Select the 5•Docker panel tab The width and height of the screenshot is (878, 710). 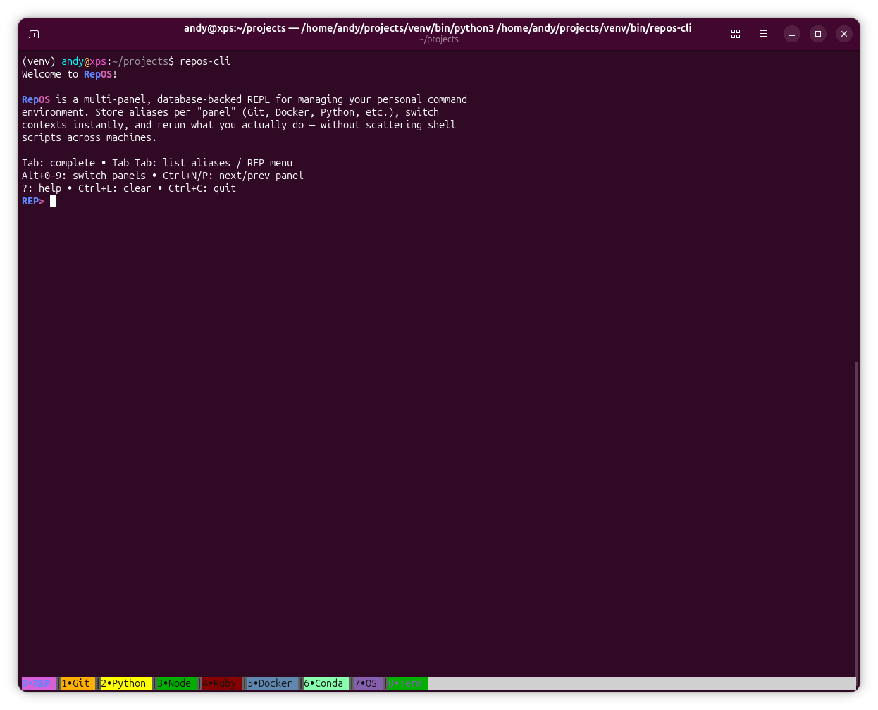[x=272, y=683]
